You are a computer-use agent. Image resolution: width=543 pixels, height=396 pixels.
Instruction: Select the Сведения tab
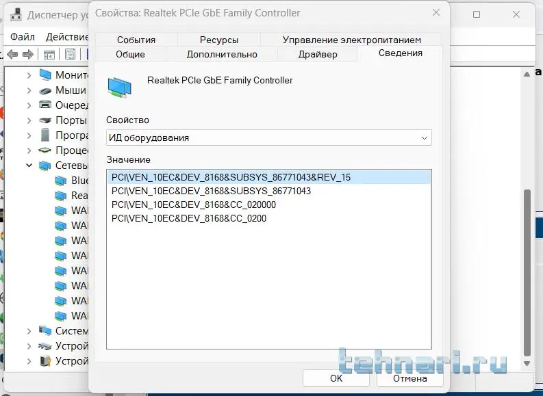pyautogui.click(x=401, y=53)
